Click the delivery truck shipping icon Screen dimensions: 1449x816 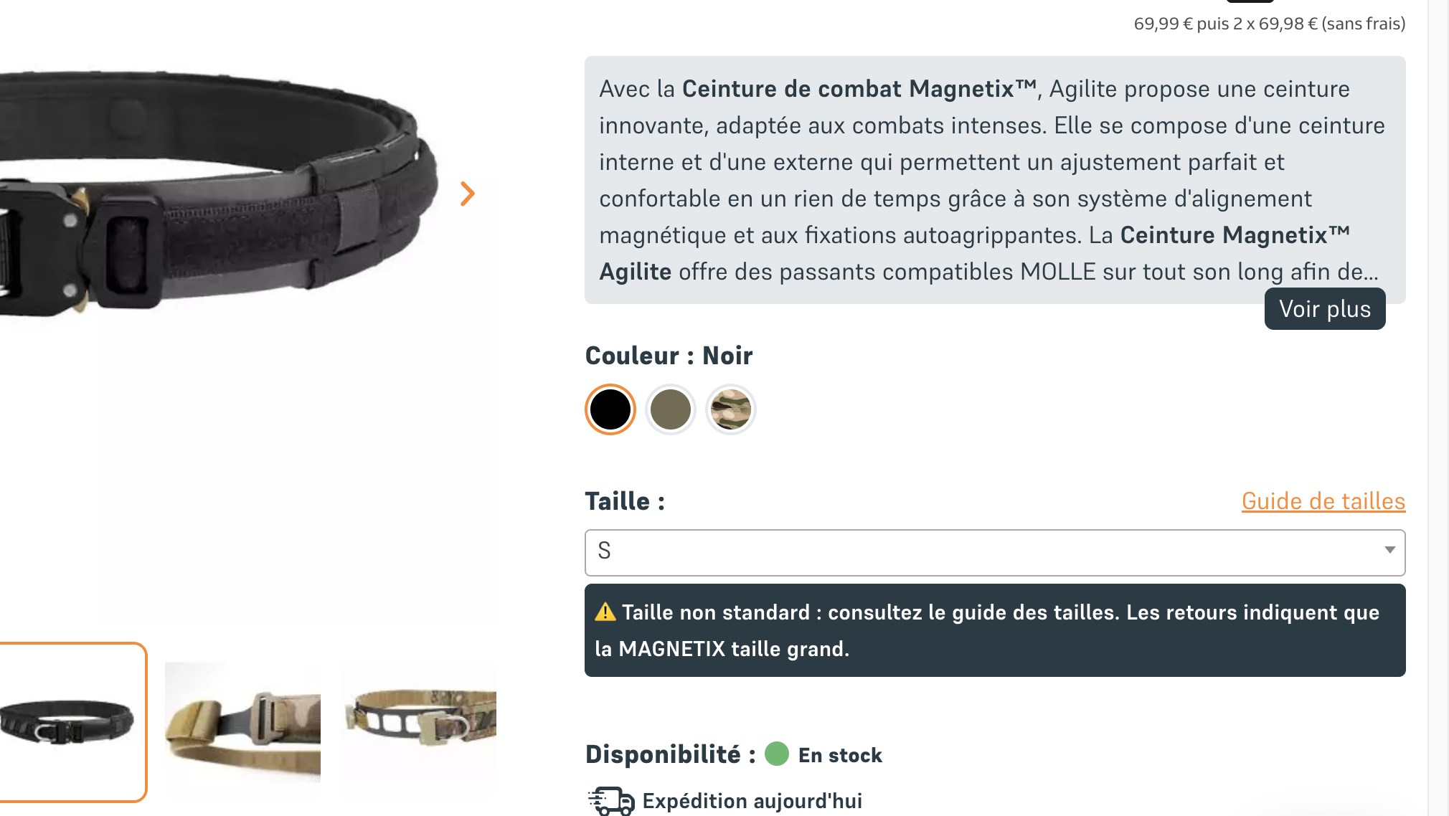tap(611, 800)
